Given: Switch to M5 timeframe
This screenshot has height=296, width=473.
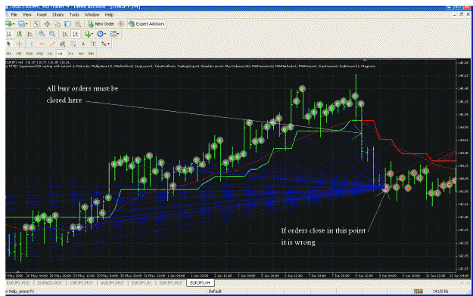Looking at the screenshot, I should tap(19, 54).
